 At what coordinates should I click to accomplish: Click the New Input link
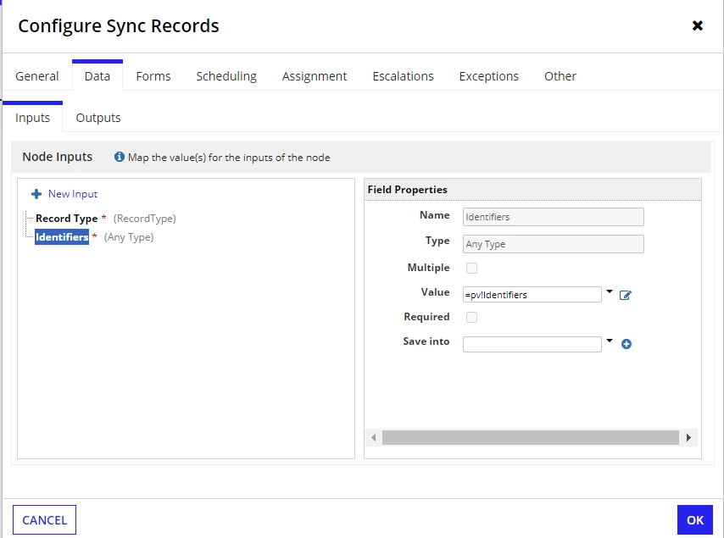(x=73, y=194)
